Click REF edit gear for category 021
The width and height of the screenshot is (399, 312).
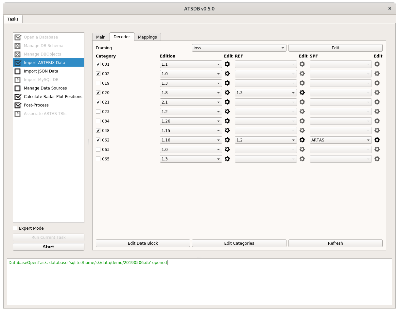coord(302,102)
